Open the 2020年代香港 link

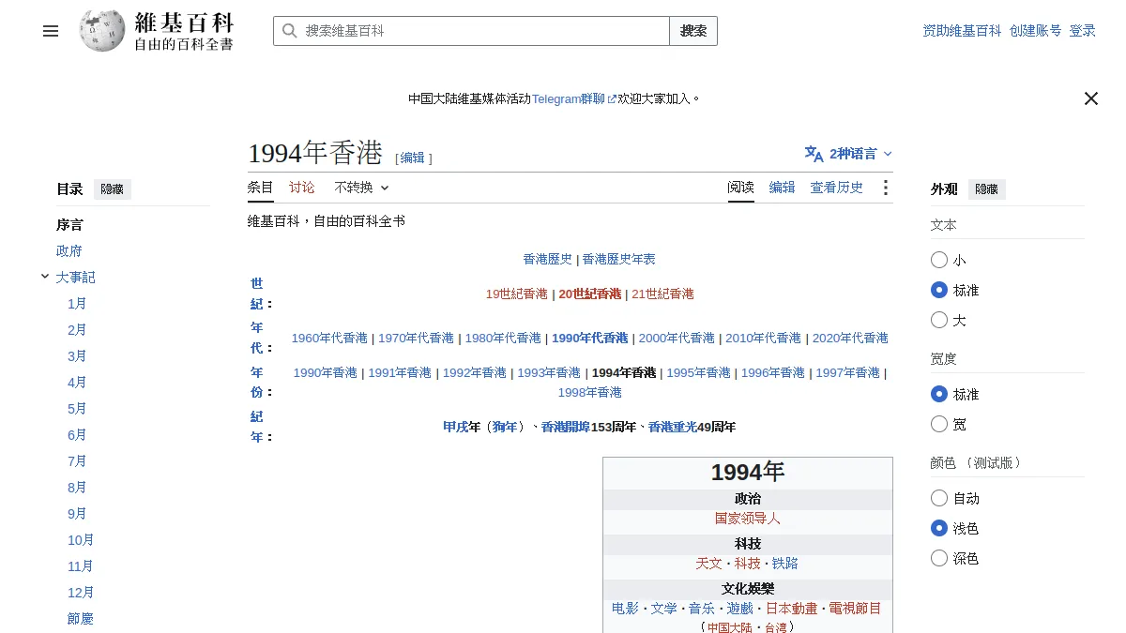click(850, 339)
